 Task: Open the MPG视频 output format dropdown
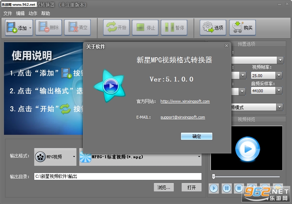pos(55,157)
